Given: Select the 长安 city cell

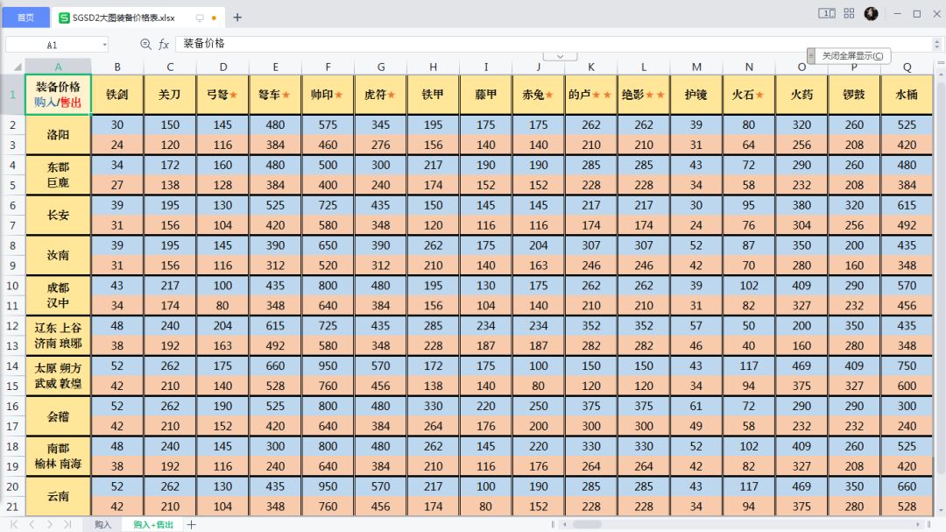Looking at the screenshot, I should coord(58,215).
